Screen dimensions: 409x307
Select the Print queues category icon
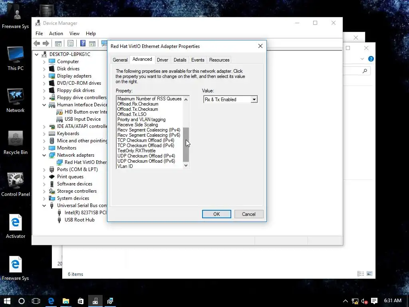point(52,177)
